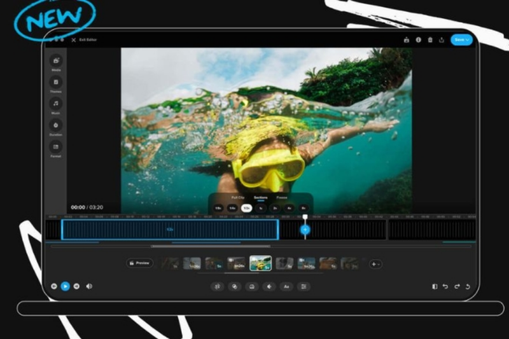The width and height of the screenshot is (509, 339).
Task: Select the 4x speed option
Action: point(289,208)
